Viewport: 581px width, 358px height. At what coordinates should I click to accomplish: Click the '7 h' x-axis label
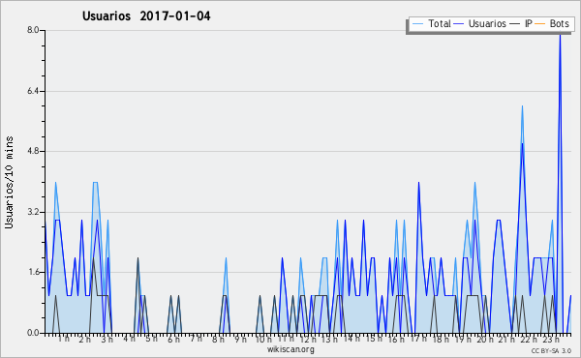[196, 339]
